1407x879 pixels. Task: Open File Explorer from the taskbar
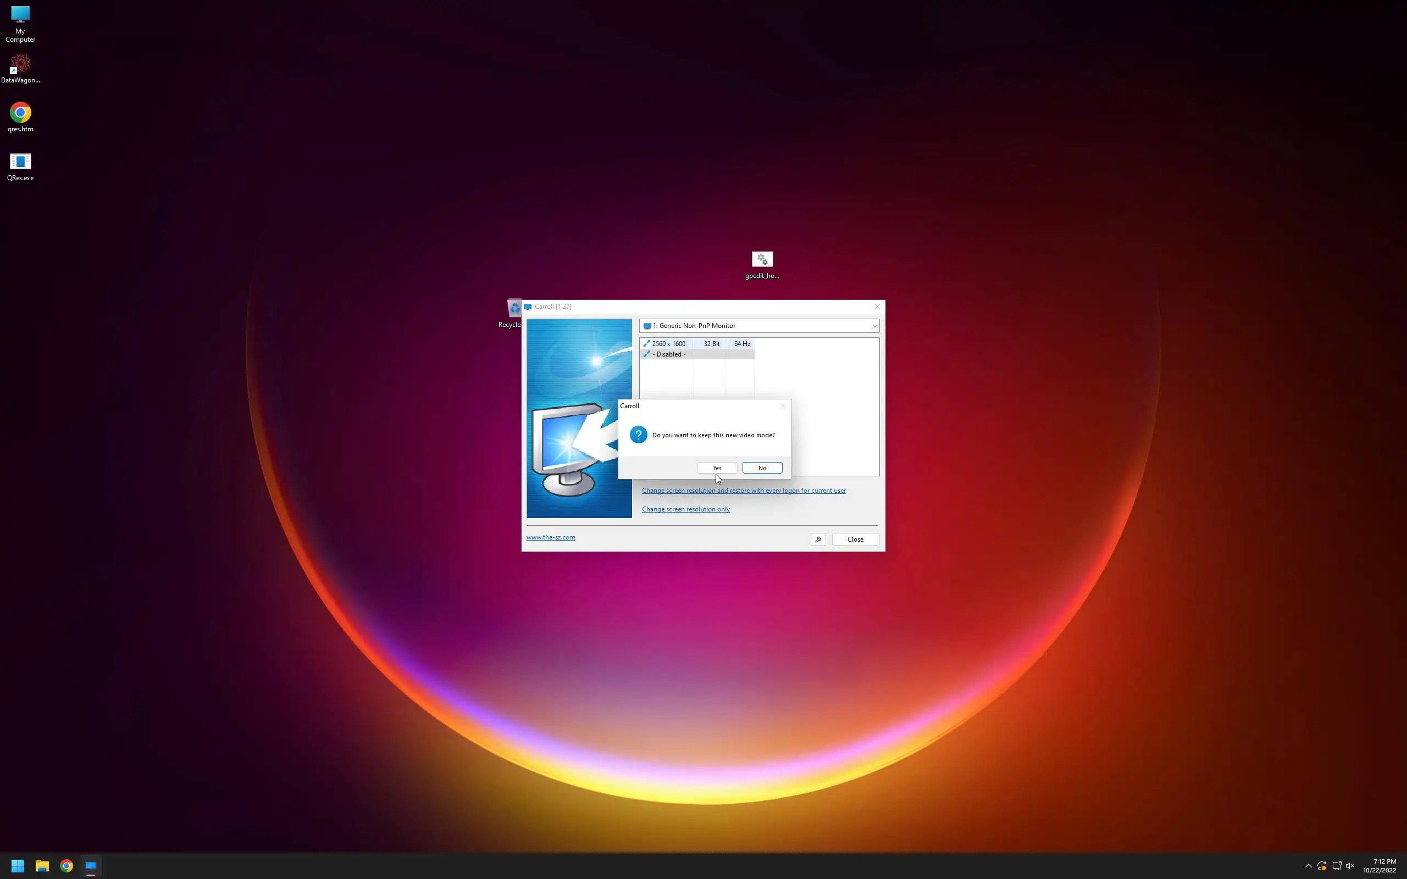42,866
